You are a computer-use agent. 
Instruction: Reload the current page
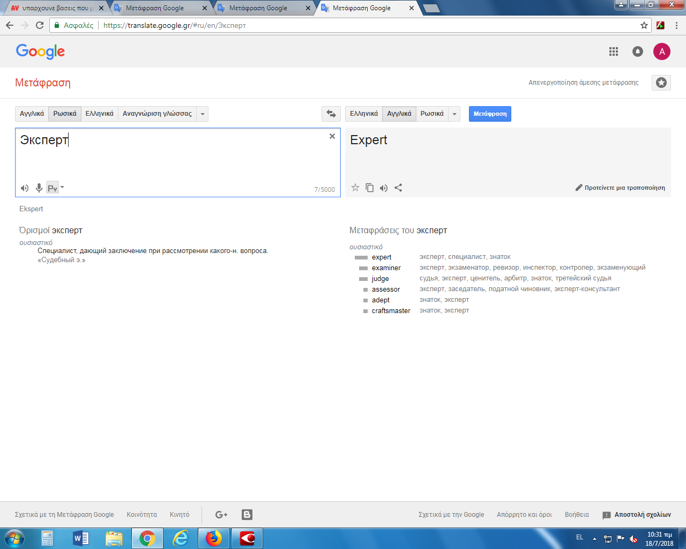pos(40,25)
